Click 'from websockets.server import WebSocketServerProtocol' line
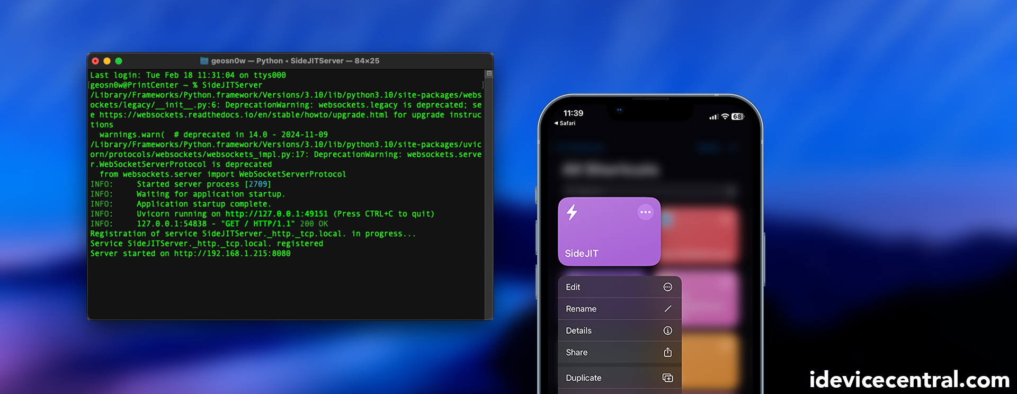Image resolution: width=1017 pixels, height=394 pixels. point(222,174)
